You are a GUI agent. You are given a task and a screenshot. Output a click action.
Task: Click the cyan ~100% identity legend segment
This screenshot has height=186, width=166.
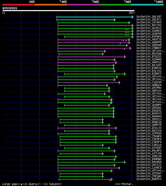pyautogui.click(x=148, y=5)
